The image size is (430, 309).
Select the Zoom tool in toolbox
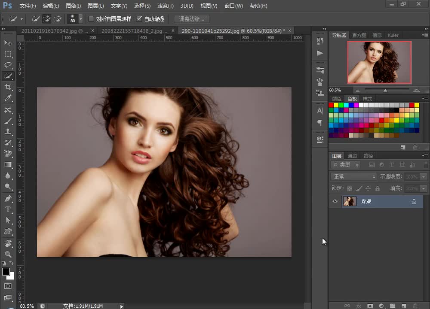[8, 254]
